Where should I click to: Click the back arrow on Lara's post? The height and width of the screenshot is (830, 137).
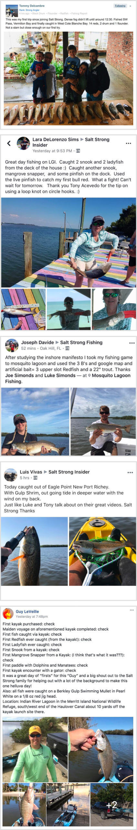(9, 143)
